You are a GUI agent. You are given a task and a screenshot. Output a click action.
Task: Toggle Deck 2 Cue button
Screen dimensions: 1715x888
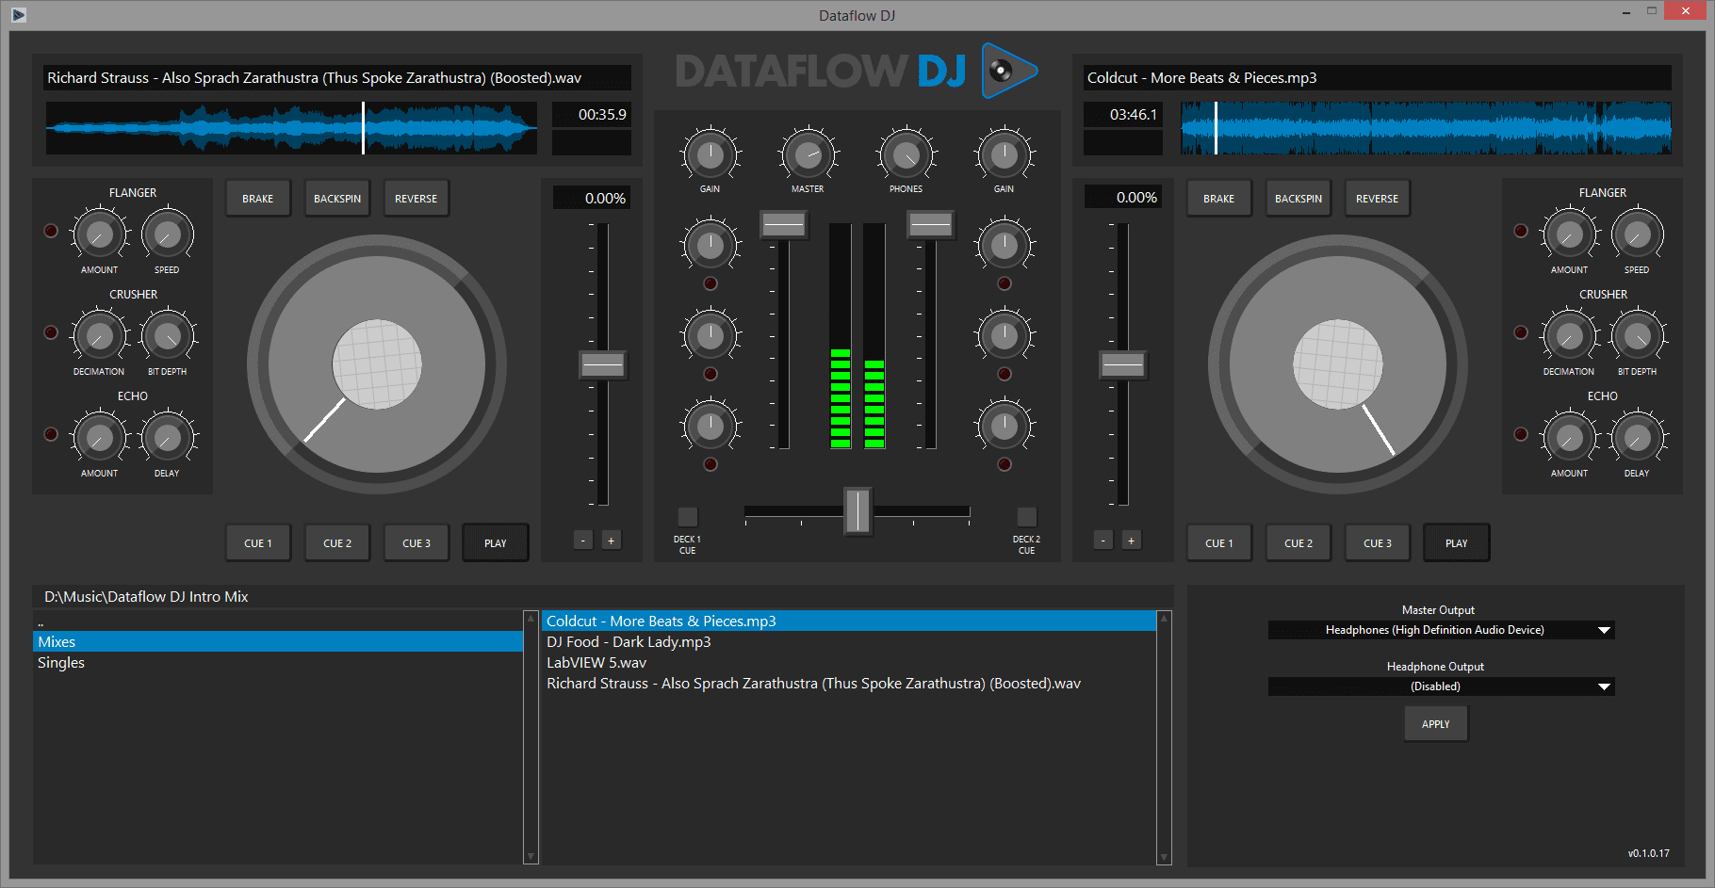(1027, 516)
